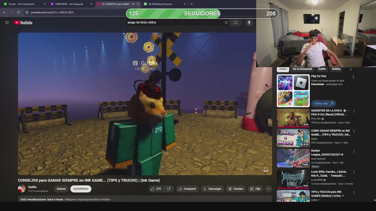Create a clip with the Clip button
Viewport: 376px width, 211px height.
[x=255, y=189]
